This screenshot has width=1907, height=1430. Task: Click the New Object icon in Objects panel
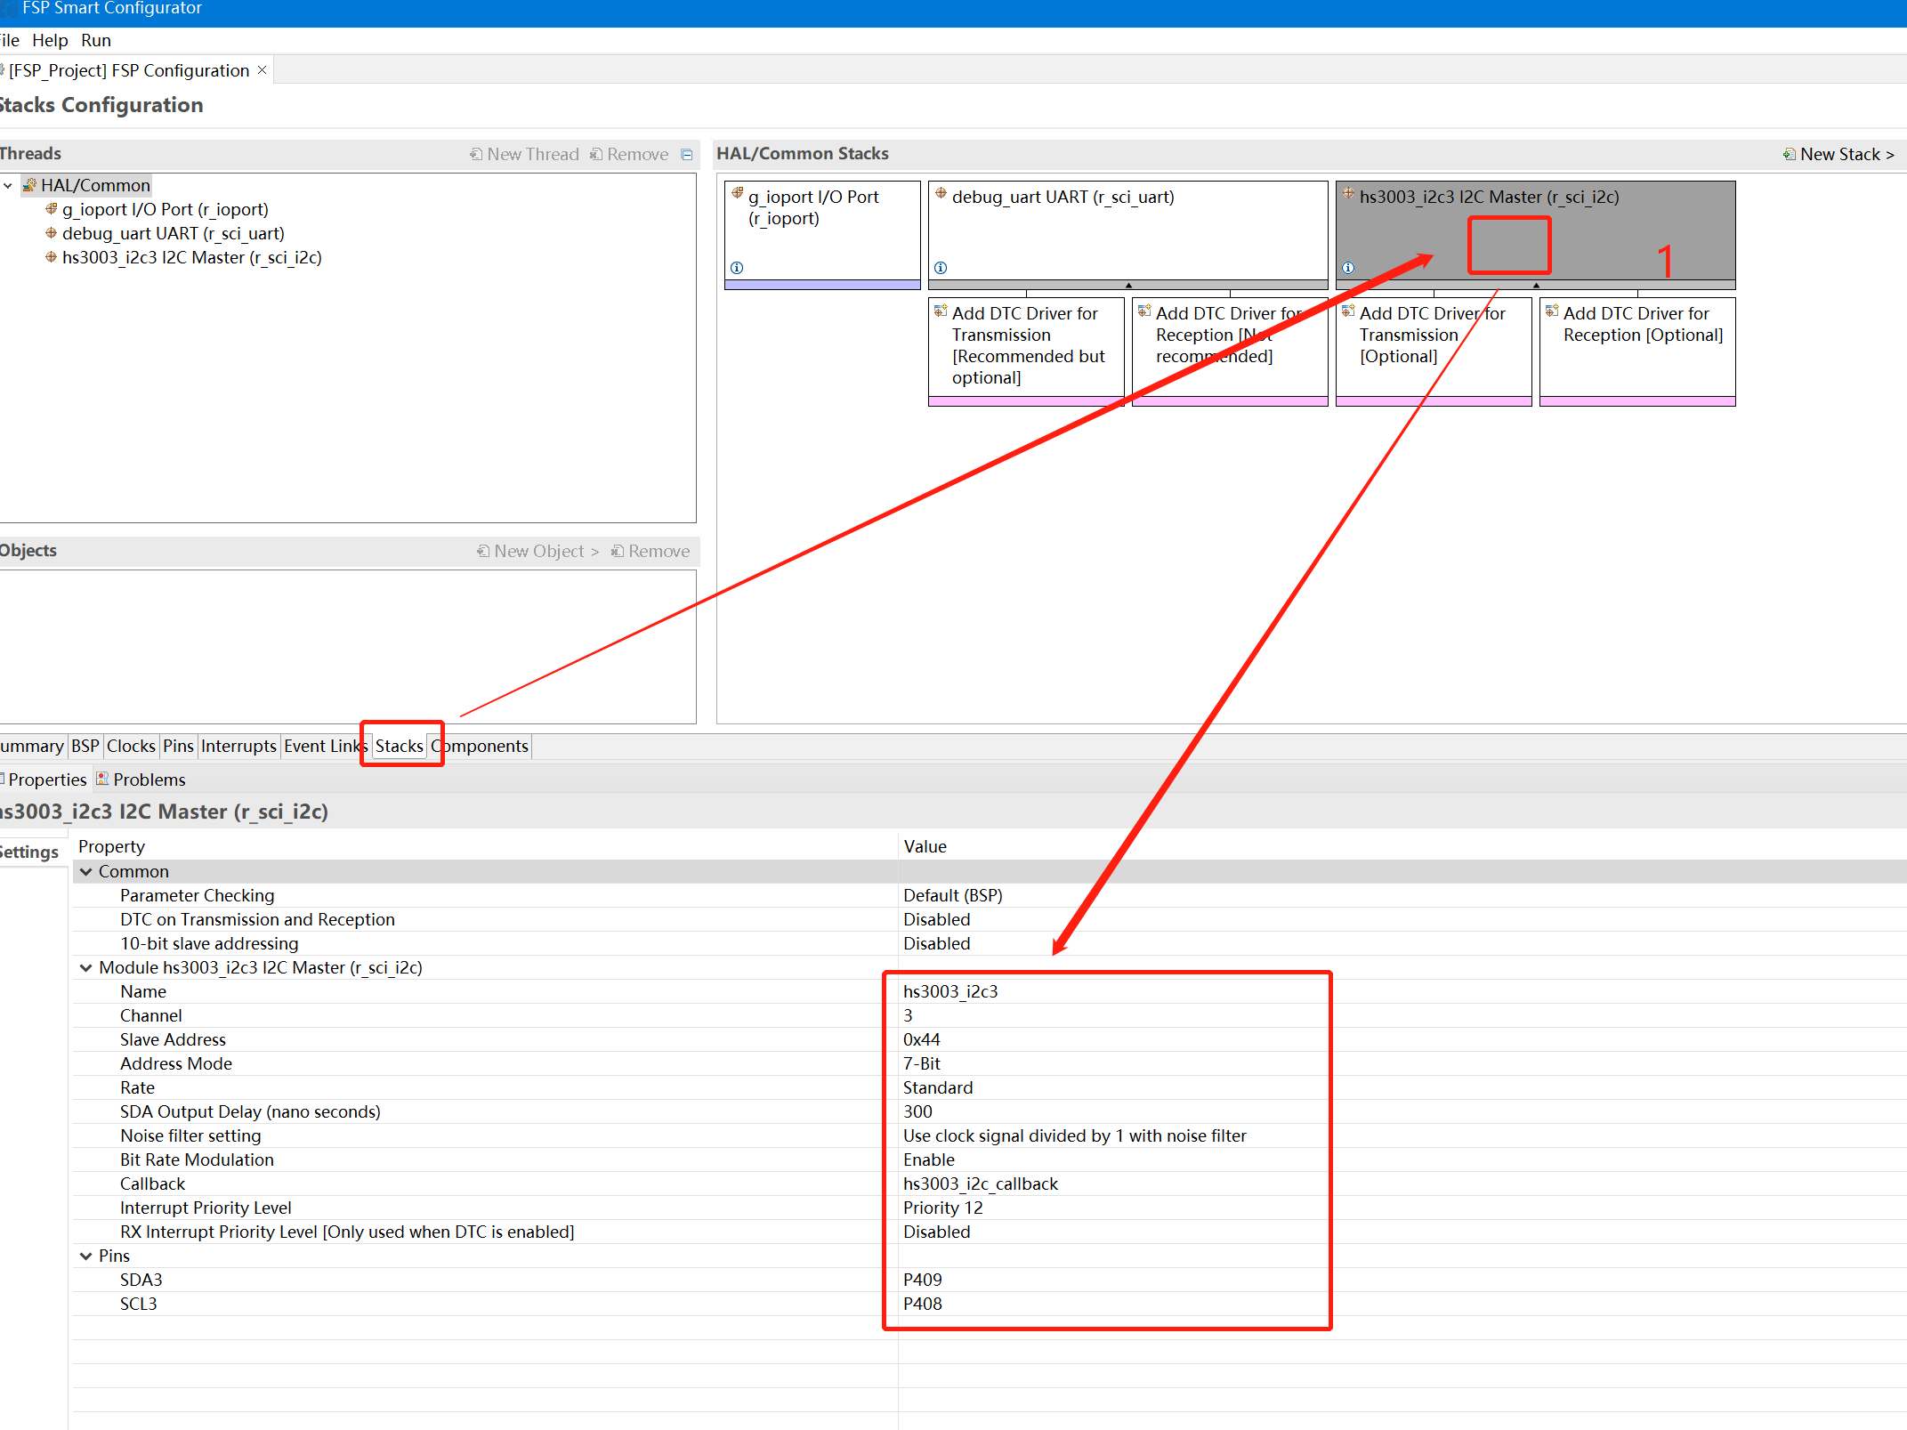(483, 551)
